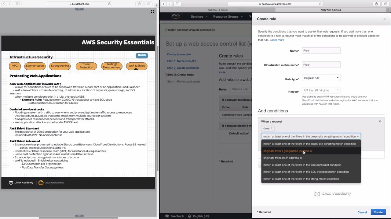Reload the console.aws.amazon.com page
This screenshot has width=391, height=219.
[320, 4]
